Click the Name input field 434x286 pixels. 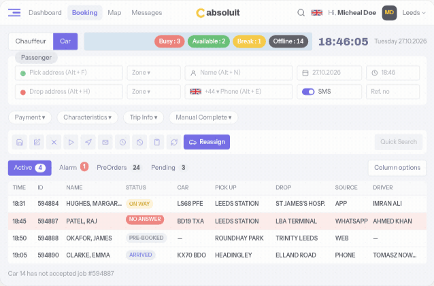[x=239, y=73]
